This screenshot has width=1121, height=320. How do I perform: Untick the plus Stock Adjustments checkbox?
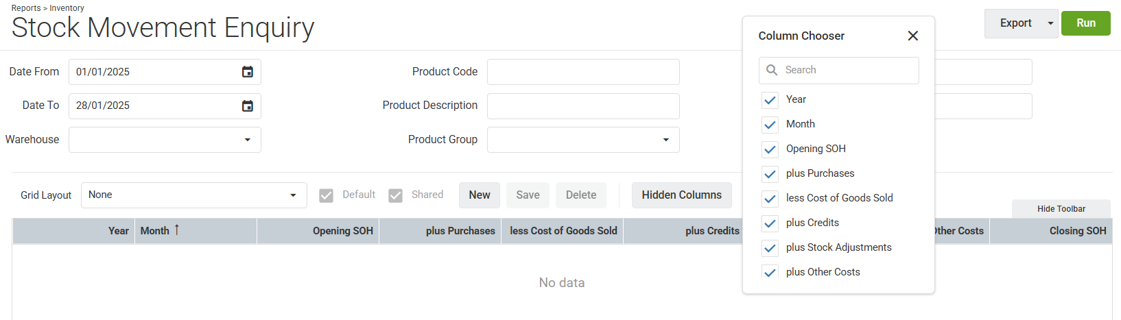770,248
